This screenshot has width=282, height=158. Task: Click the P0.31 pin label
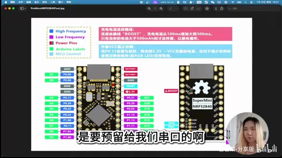[131, 98]
